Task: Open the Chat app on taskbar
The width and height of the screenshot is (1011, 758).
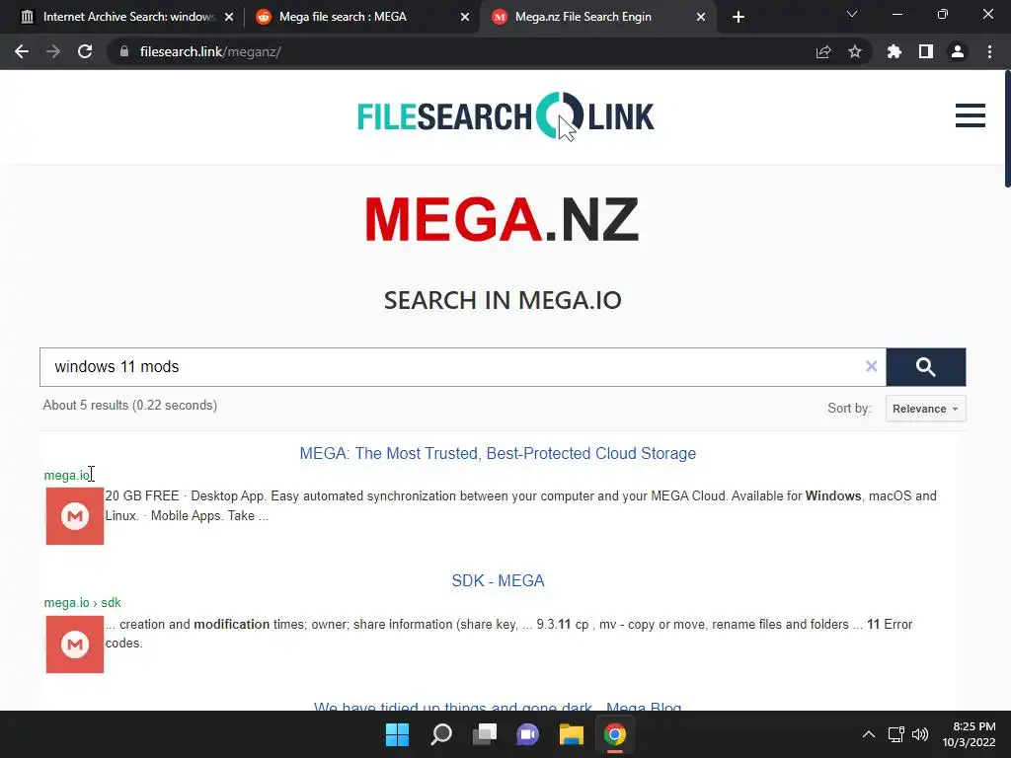Action: [x=527, y=734]
